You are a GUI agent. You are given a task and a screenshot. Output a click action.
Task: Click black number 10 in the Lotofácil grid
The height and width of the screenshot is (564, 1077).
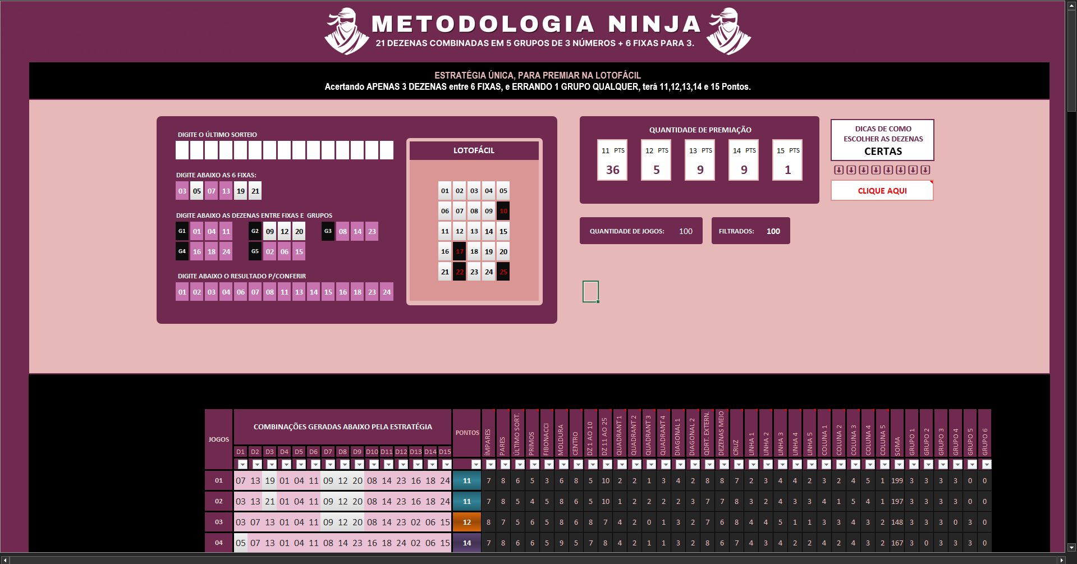coord(503,211)
